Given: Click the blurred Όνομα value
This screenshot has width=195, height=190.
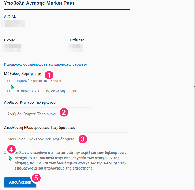Looking at the screenshot, I should tap(13, 48).
